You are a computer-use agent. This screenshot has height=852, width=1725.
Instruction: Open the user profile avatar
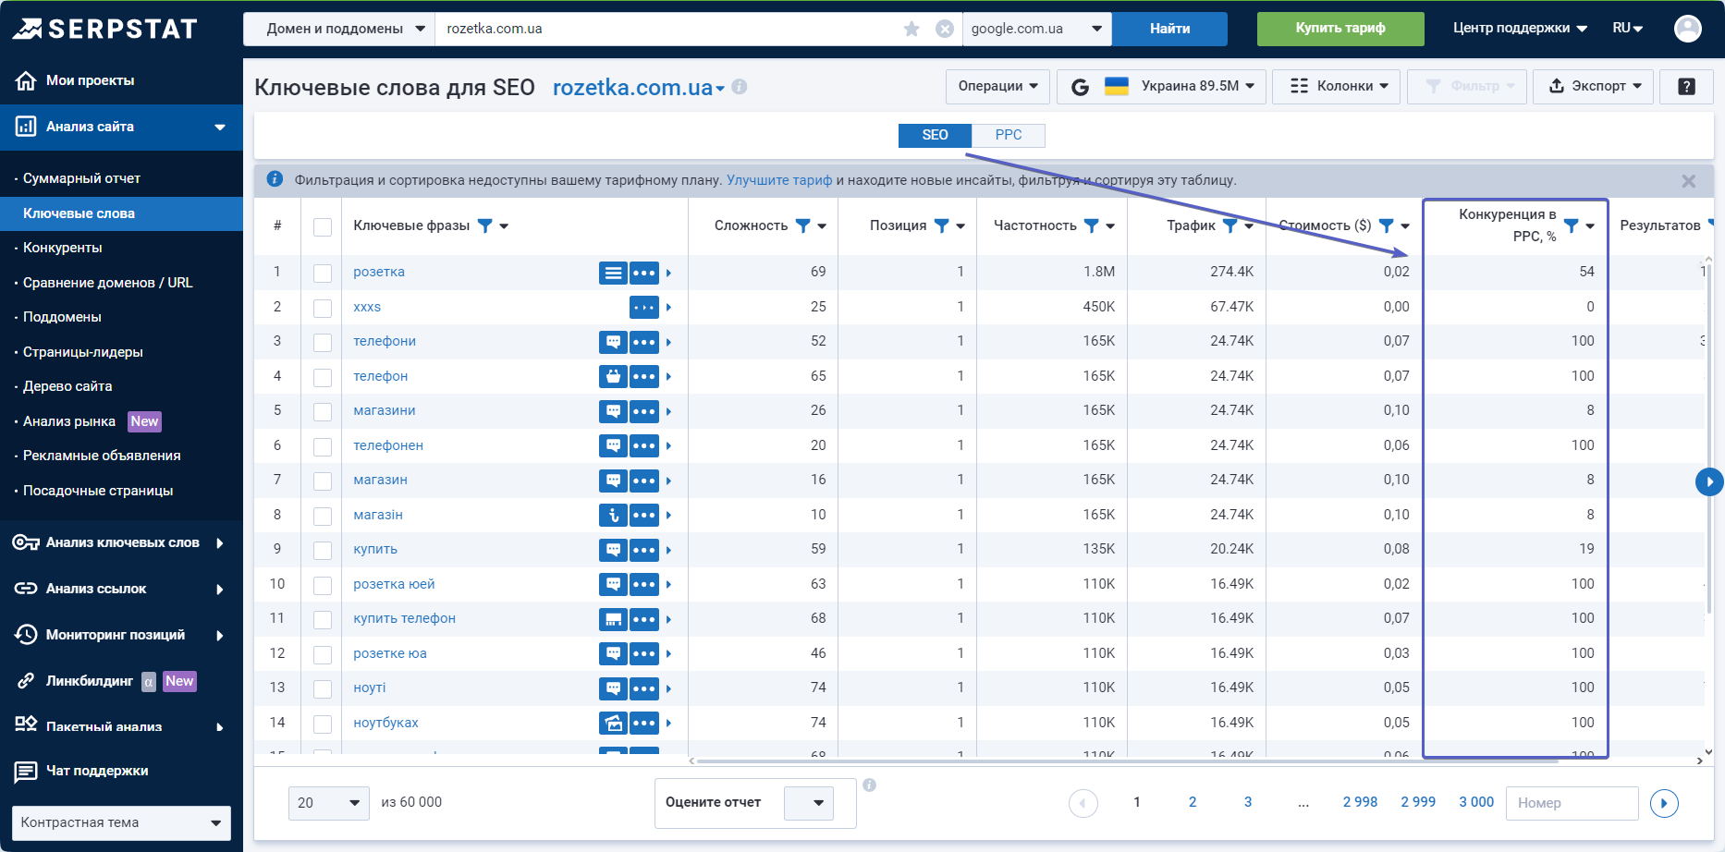point(1687,29)
